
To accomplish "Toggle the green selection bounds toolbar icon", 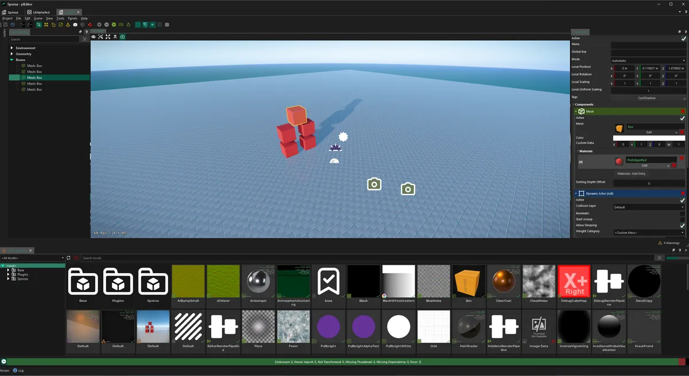I will [138, 25].
